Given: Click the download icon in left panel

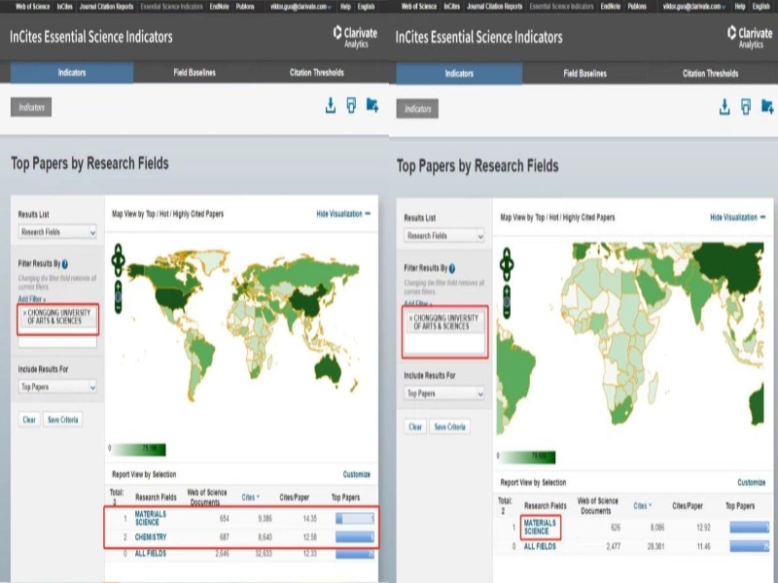Looking at the screenshot, I should (331, 106).
